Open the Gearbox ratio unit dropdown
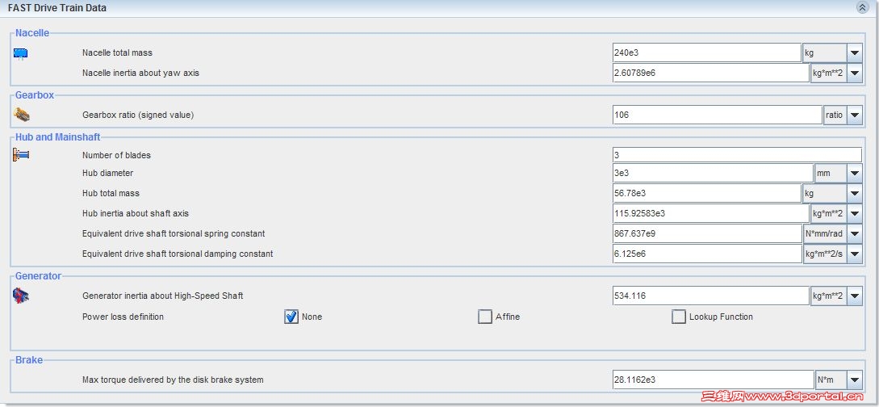 tap(854, 115)
